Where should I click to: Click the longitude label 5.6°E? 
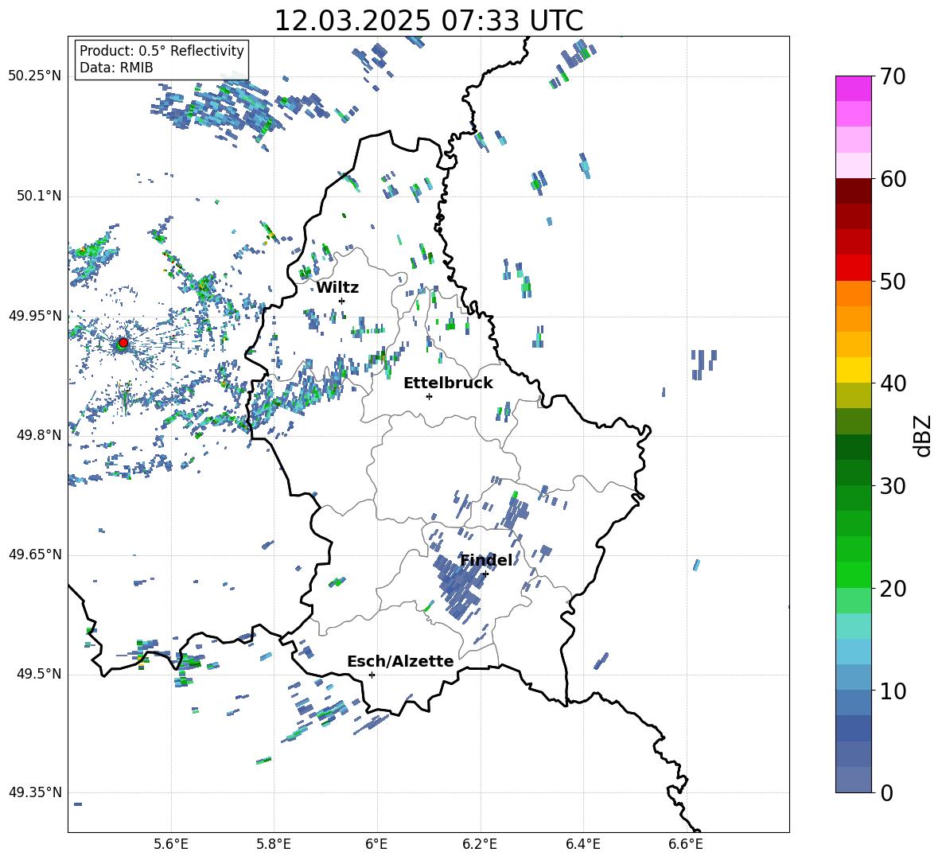(171, 844)
